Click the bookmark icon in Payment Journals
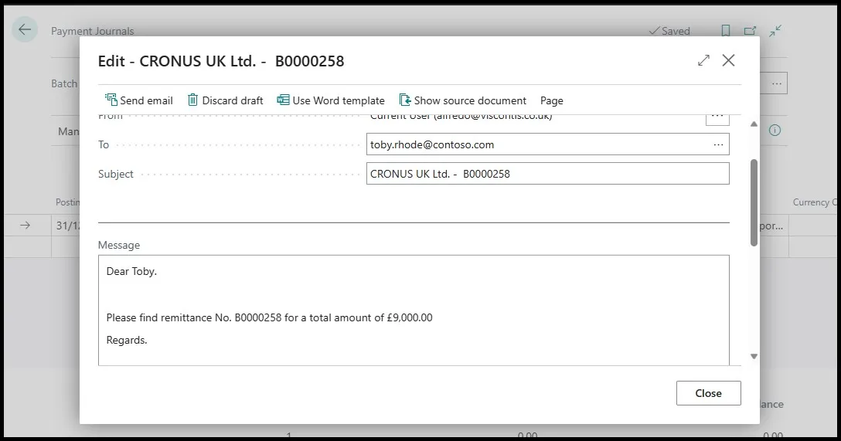Viewport: 841px width, 441px height. tap(725, 31)
